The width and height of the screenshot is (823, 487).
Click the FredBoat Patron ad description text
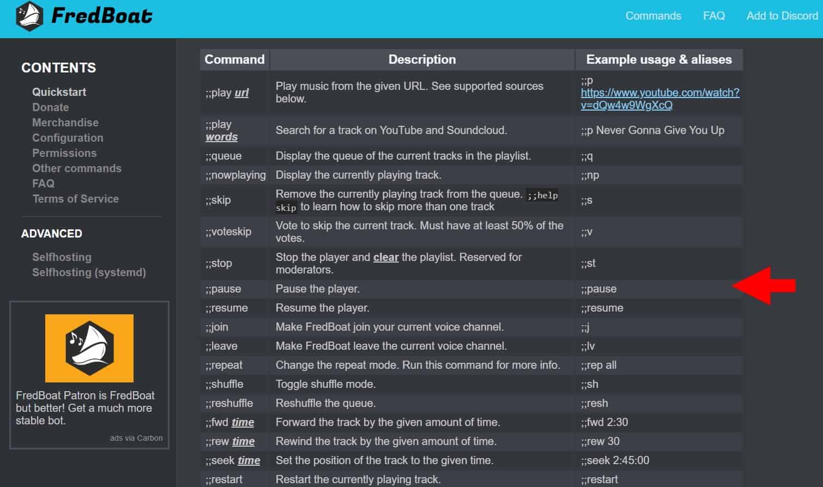[x=84, y=408]
